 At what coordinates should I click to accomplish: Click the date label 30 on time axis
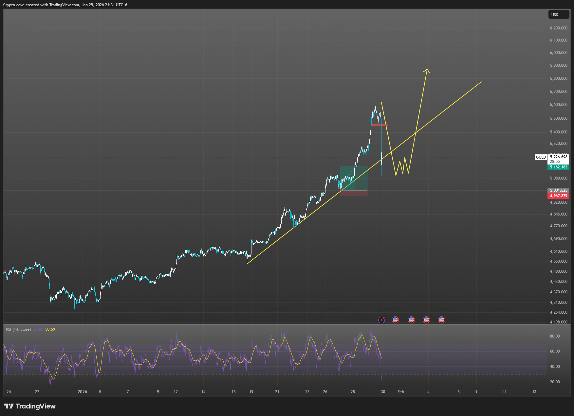[x=383, y=392]
